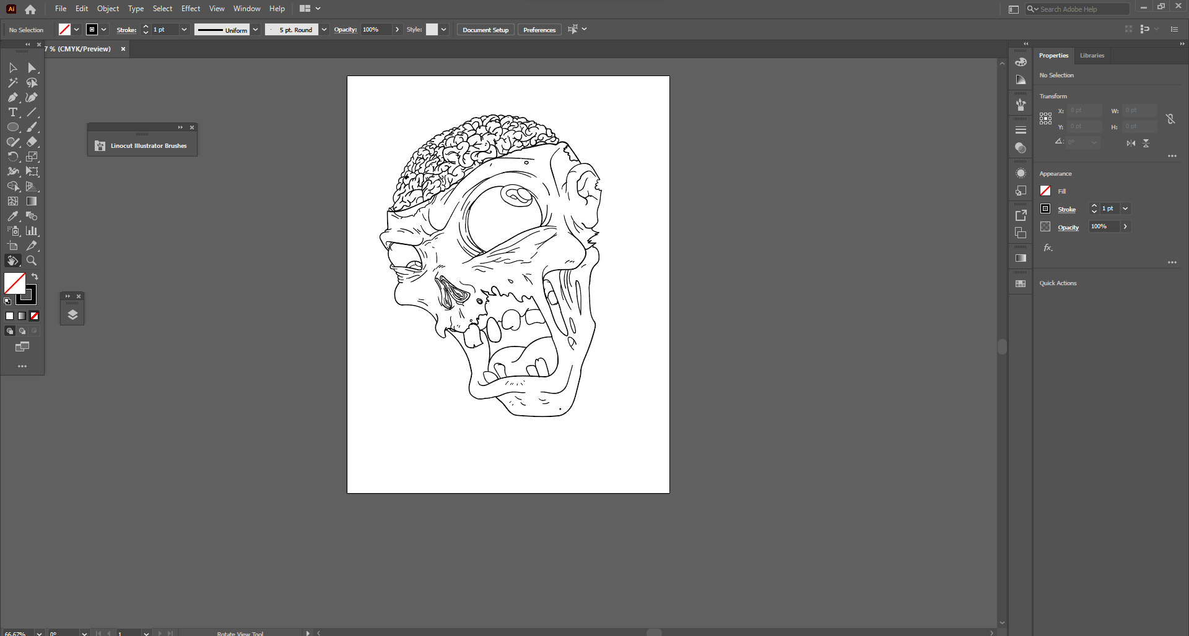Select the Properties tab
1189x636 pixels.
(x=1053, y=56)
